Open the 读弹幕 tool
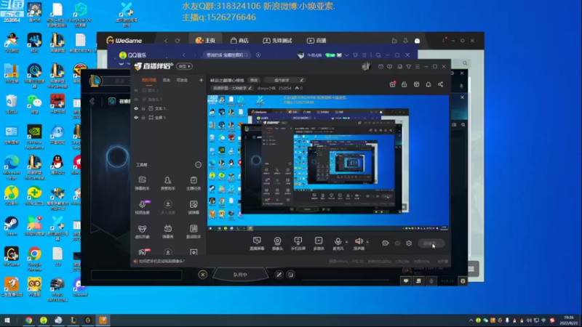This screenshot has width=582, height=327. point(194,207)
